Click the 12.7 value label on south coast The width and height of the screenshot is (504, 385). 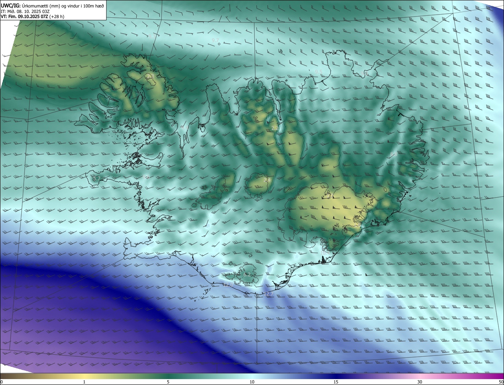269,294
